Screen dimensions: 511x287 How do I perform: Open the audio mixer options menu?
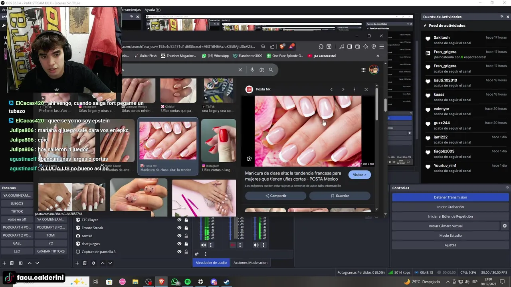click(206, 254)
